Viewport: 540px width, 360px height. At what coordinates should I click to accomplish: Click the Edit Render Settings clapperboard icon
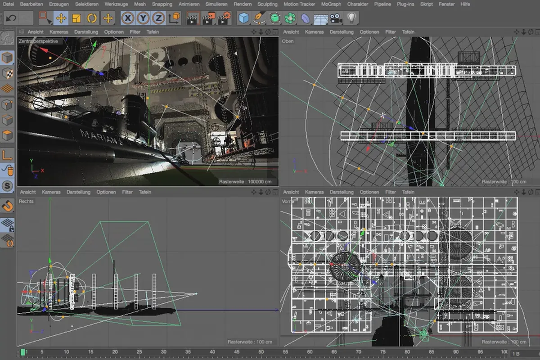tap(224, 18)
